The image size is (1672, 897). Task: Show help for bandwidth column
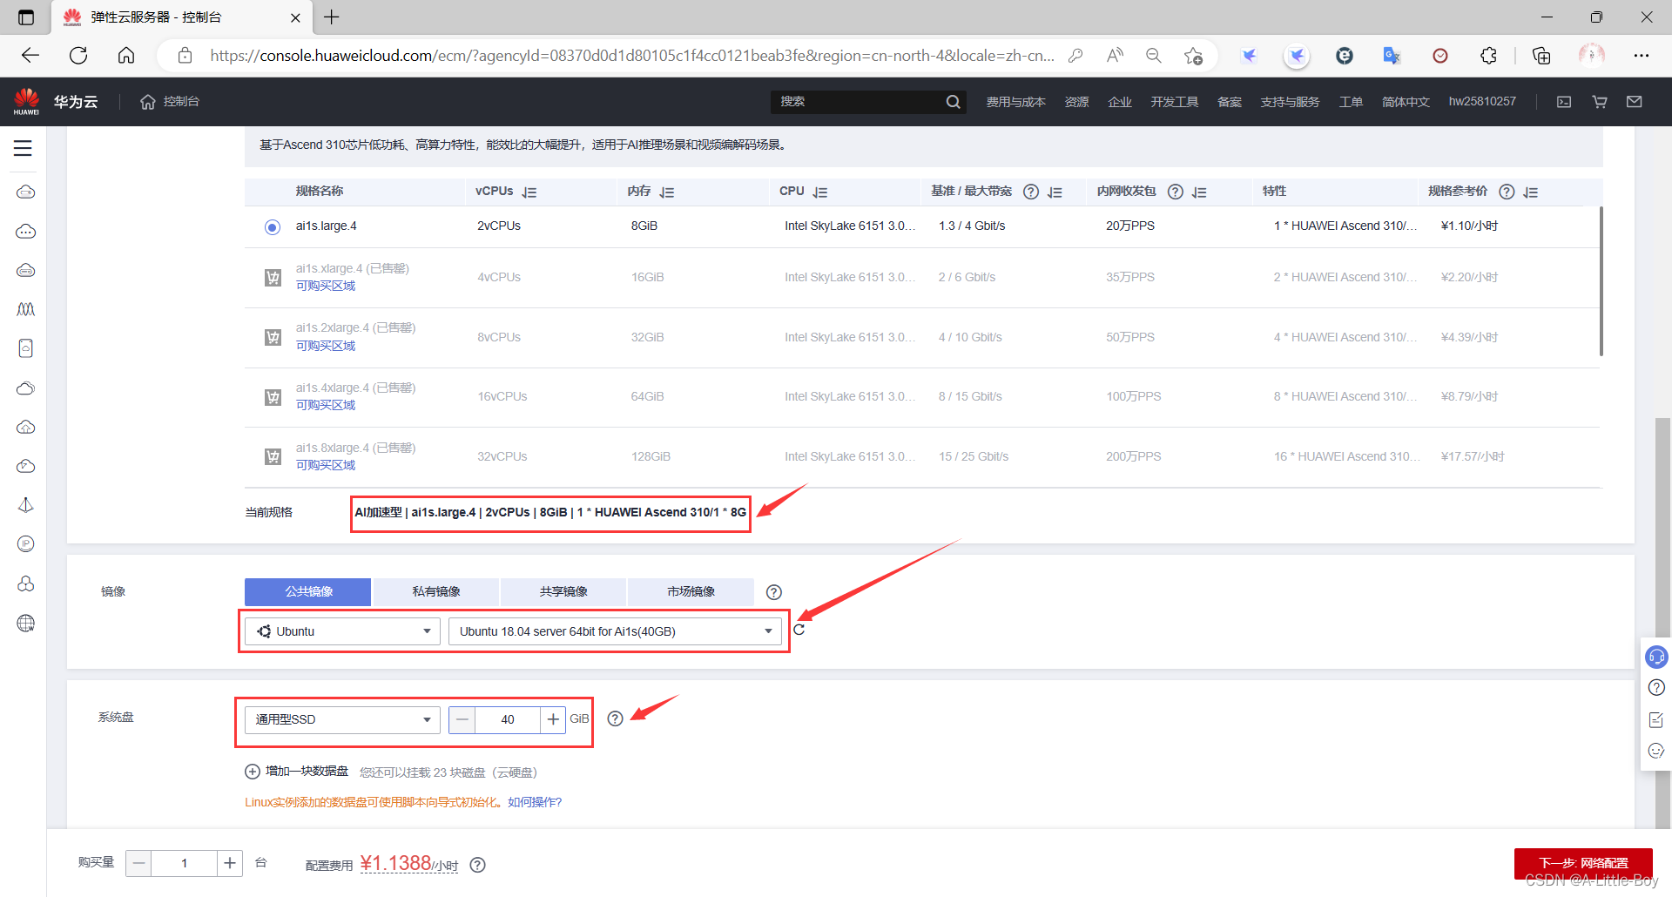click(x=1031, y=192)
